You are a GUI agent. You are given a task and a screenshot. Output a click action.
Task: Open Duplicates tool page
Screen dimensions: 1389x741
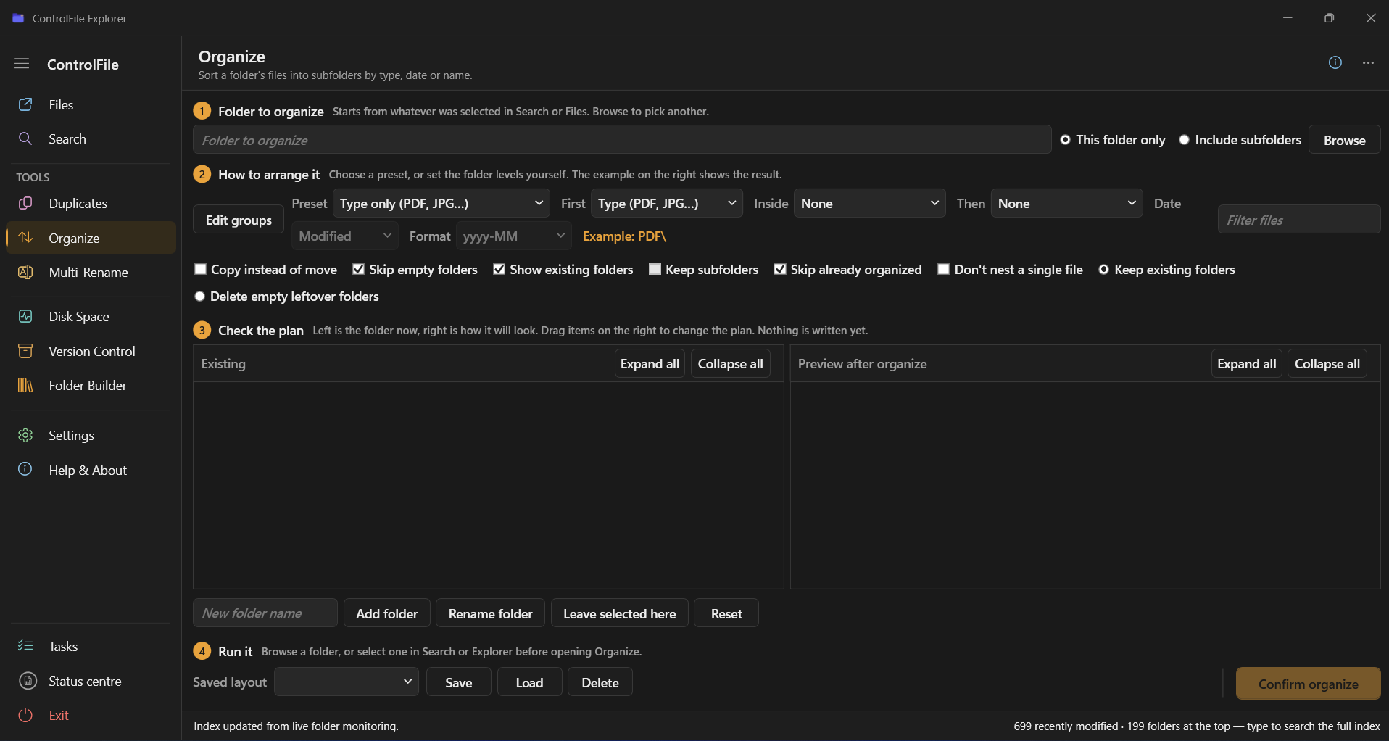point(91,203)
